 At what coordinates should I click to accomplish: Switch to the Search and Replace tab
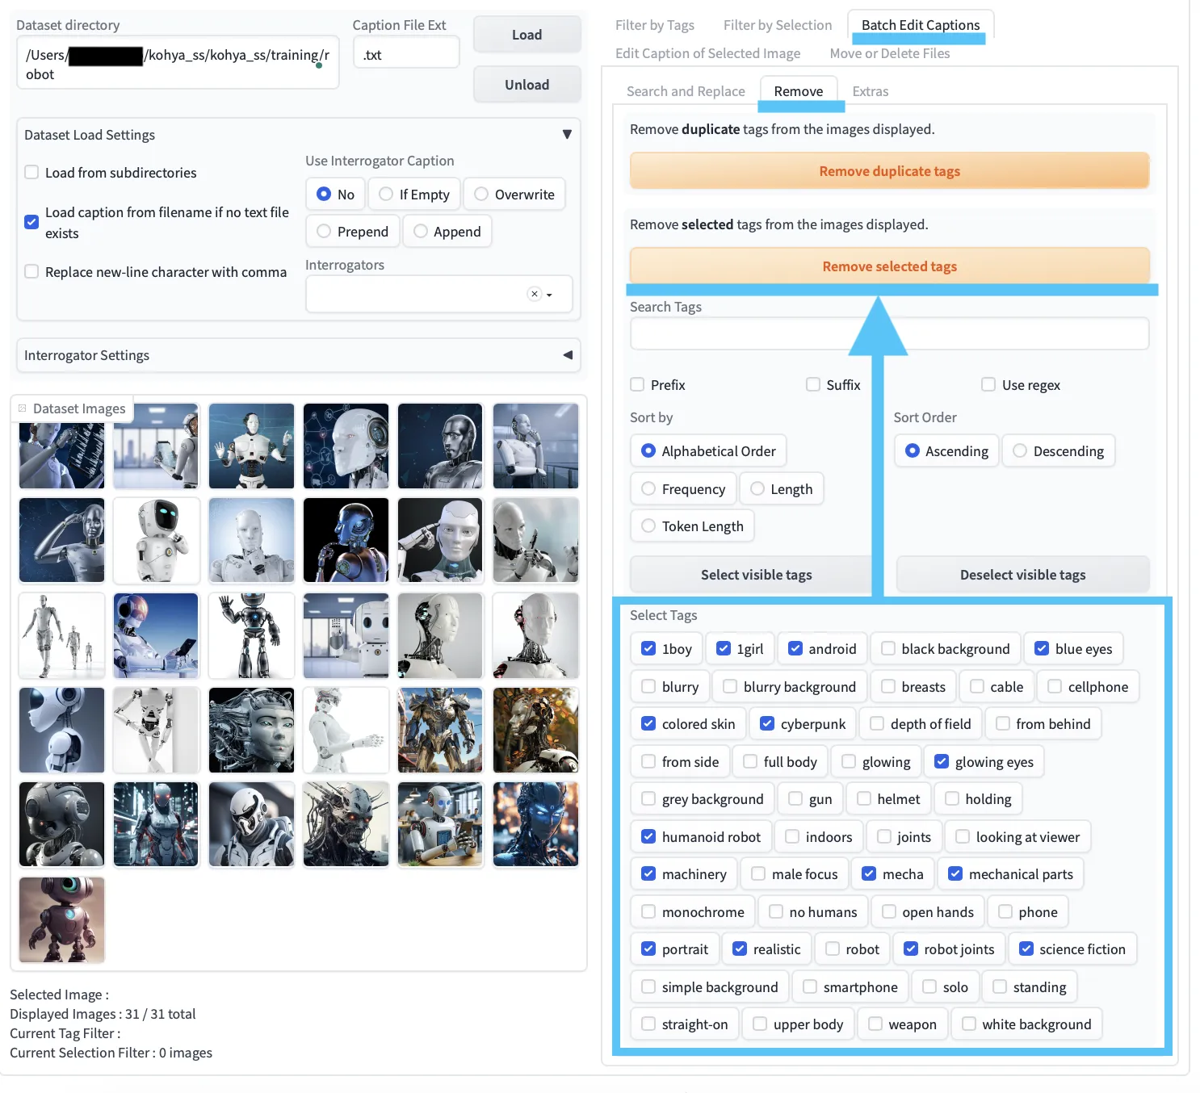click(x=686, y=91)
